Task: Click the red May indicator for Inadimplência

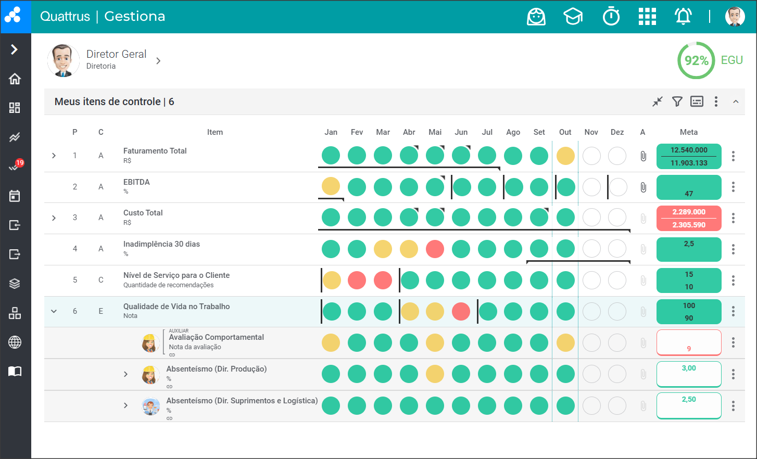Action: (x=435, y=249)
